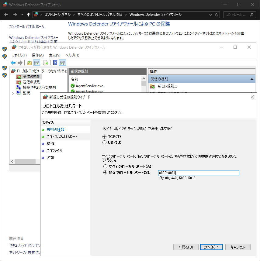Click the search magnifier in the control panel window
Screen dimensions: 260x261
(x=251, y=14)
